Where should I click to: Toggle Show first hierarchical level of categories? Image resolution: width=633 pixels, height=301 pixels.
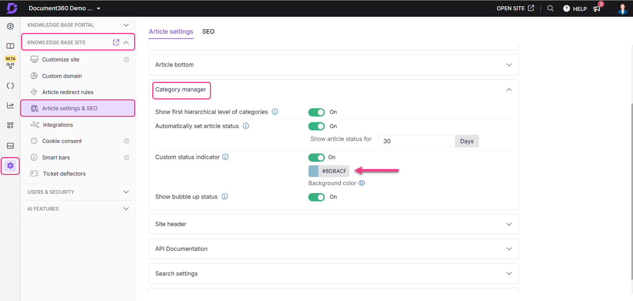(x=316, y=112)
